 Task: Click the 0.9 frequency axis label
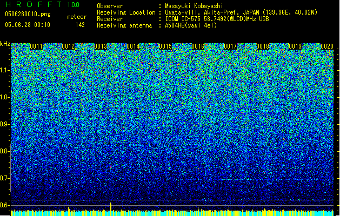[4, 124]
